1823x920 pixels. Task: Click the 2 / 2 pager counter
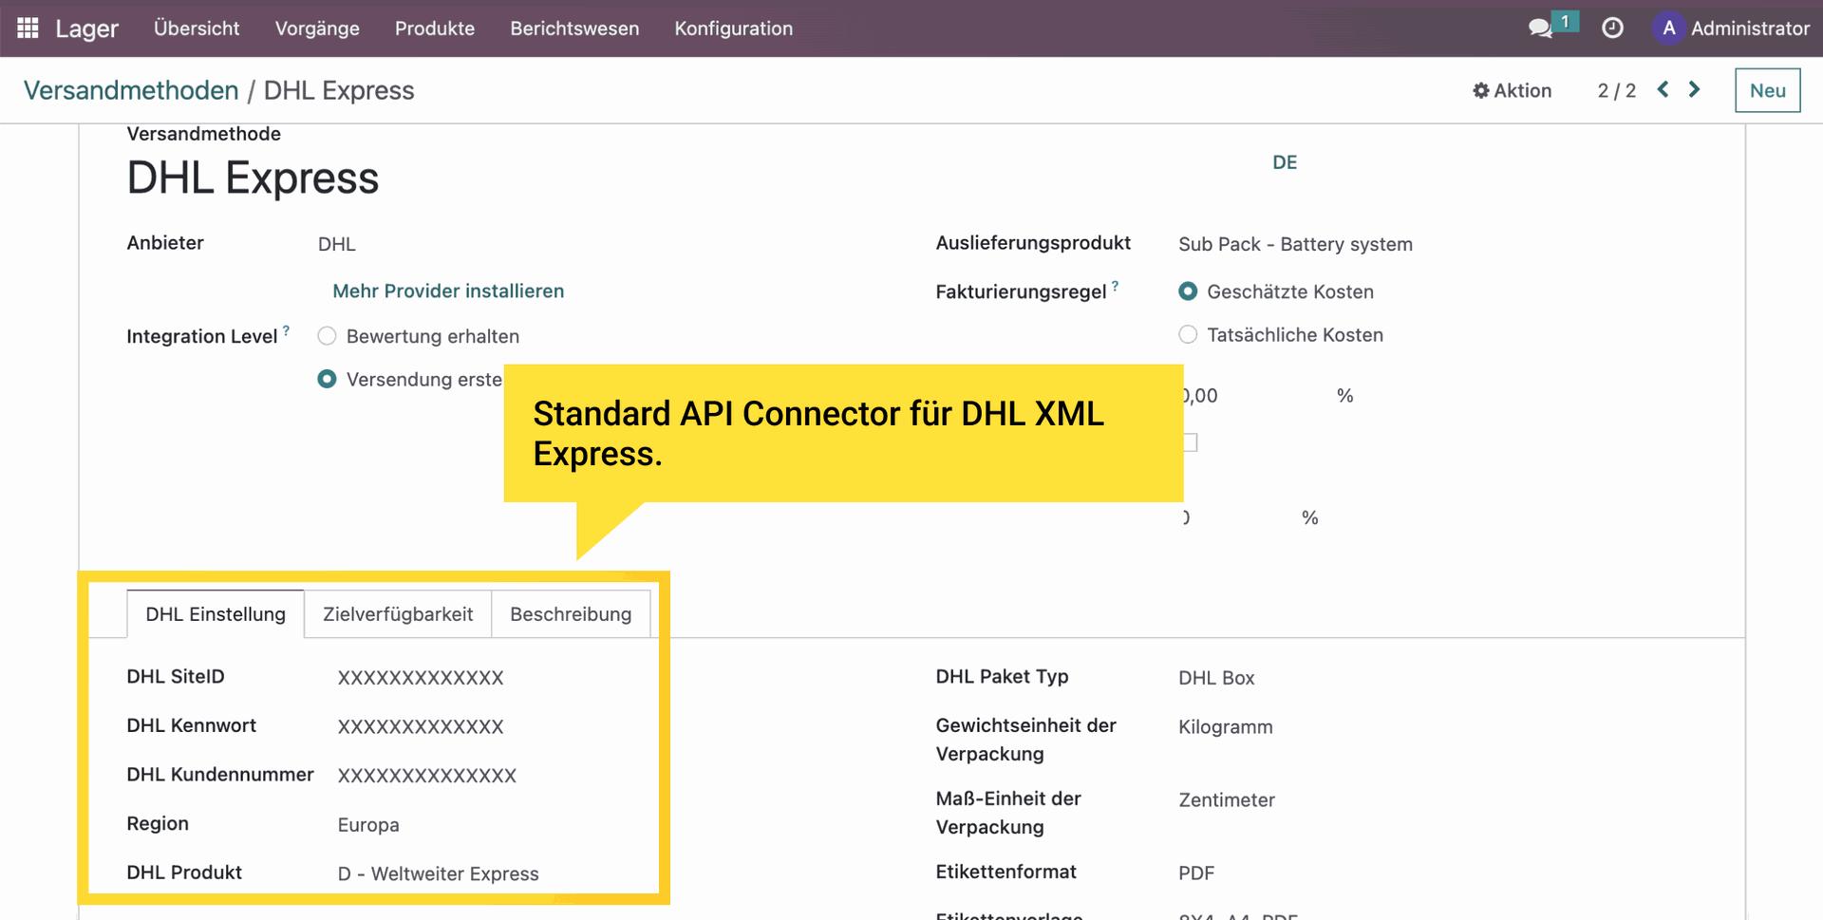(x=1616, y=90)
